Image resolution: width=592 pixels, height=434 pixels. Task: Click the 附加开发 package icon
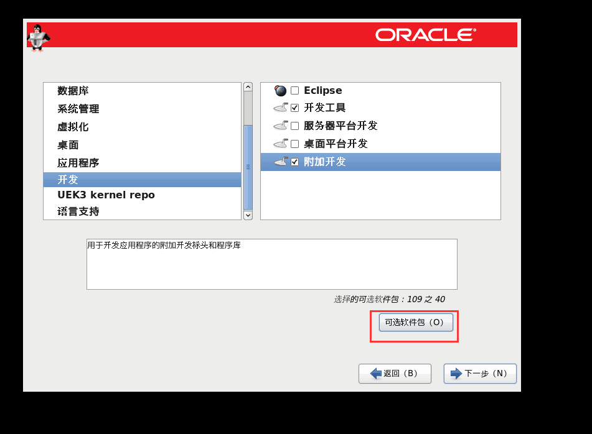click(x=280, y=162)
